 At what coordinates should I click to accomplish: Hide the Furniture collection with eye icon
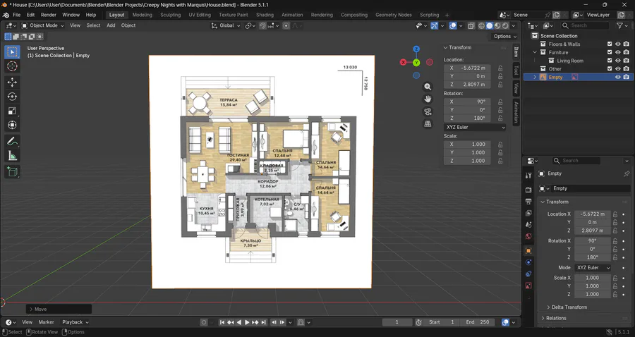618,52
